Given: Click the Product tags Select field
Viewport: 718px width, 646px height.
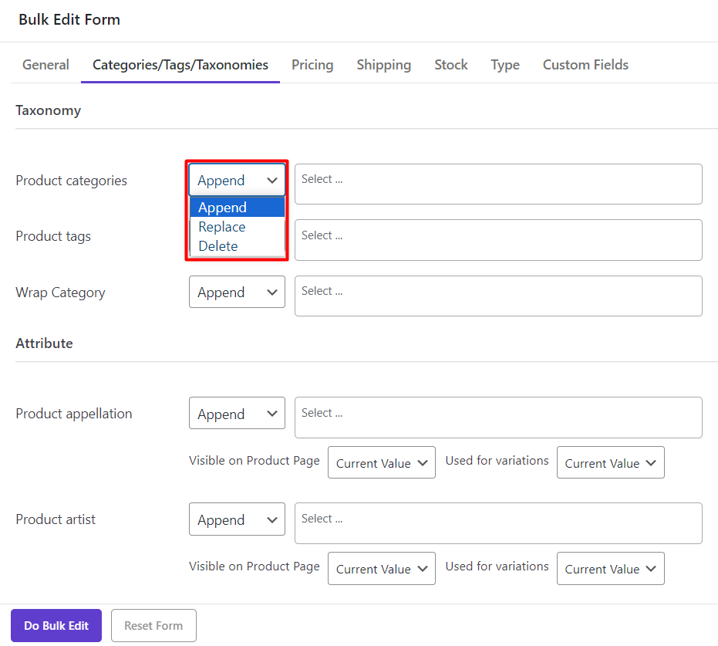Looking at the screenshot, I should [498, 240].
